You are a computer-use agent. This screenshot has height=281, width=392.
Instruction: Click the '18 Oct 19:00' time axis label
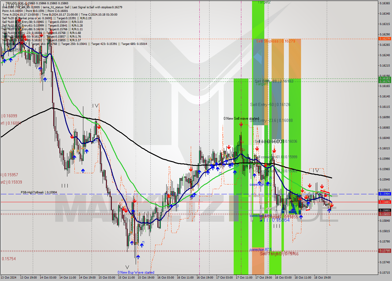322,278
